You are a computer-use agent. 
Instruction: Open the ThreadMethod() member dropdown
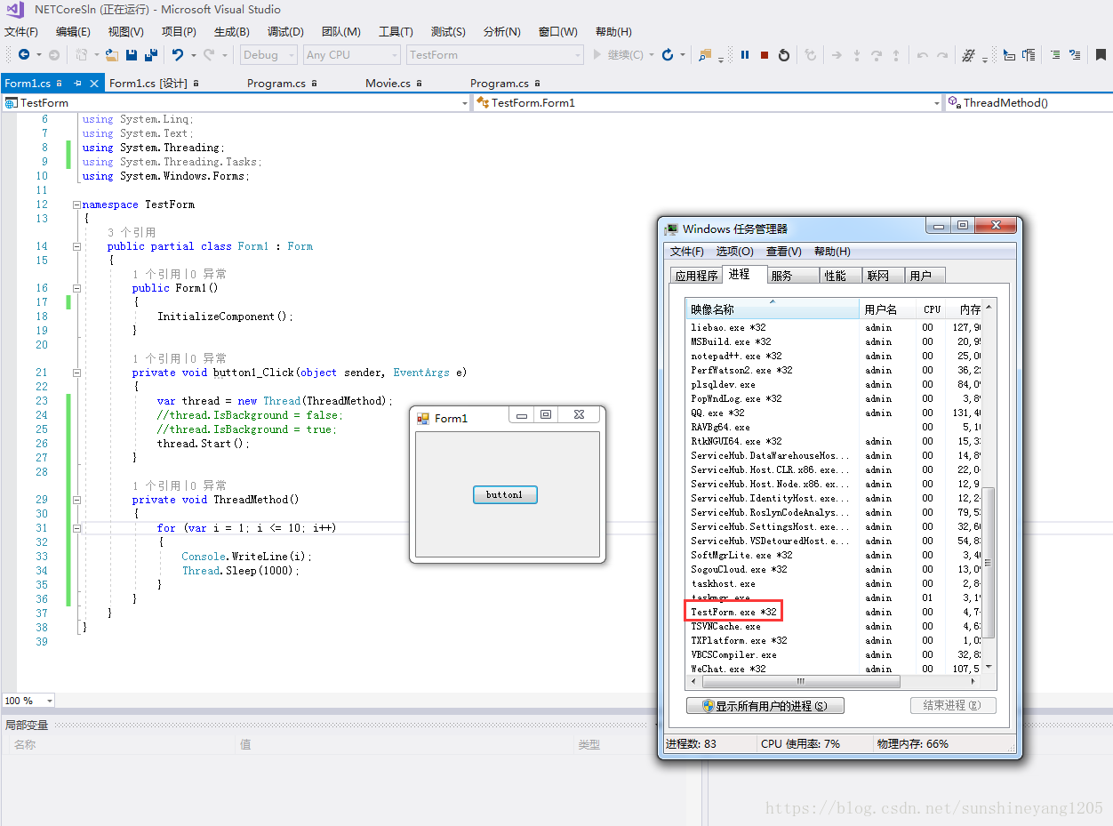pos(1028,103)
